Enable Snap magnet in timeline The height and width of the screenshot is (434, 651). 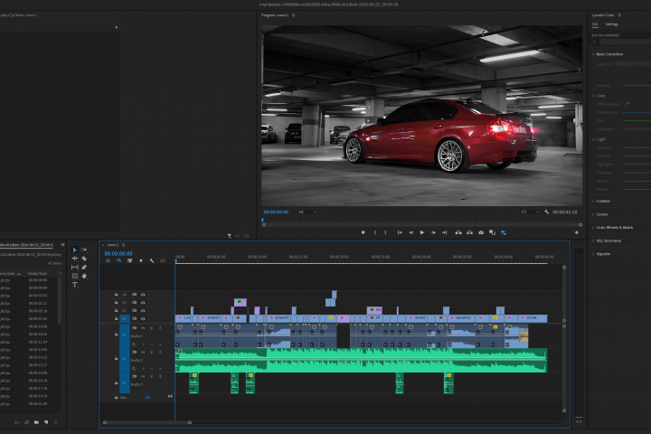(118, 260)
